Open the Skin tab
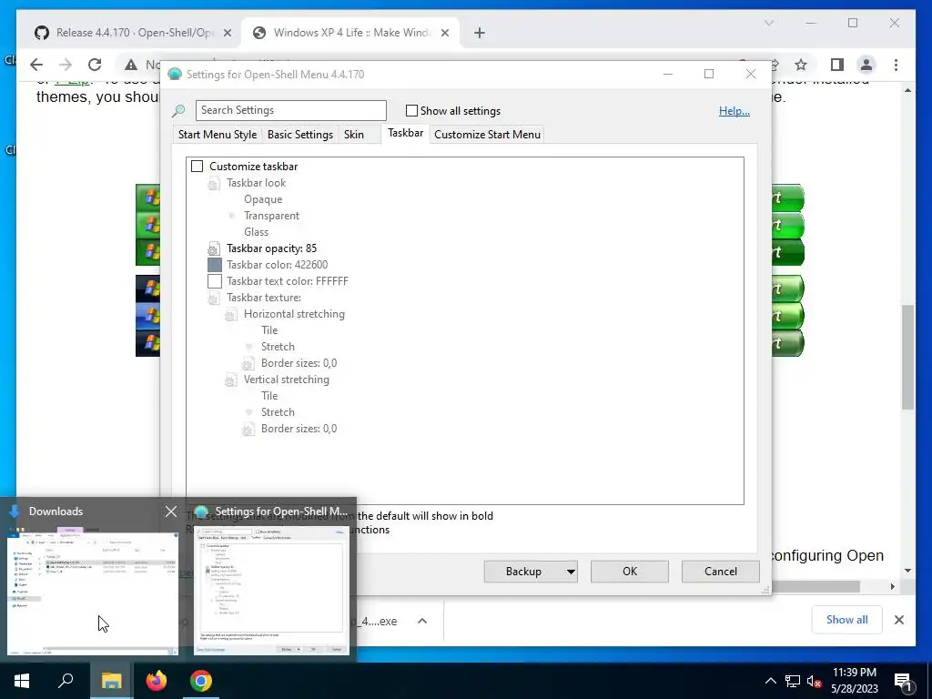The image size is (932, 699). click(x=354, y=135)
